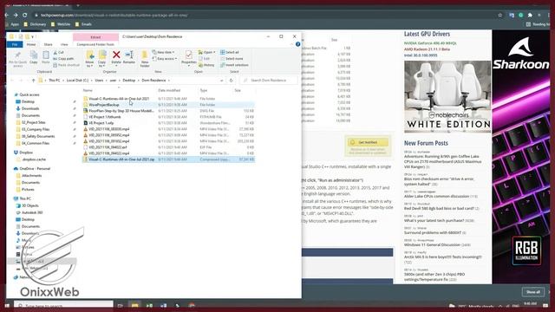Switch to the Share ribbon tab

pos(49,44)
